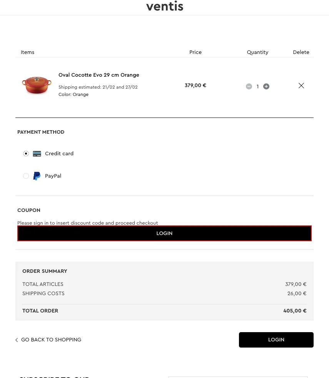
Task: Click the minus icon to decrease quantity
Action: pyautogui.click(x=249, y=86)
